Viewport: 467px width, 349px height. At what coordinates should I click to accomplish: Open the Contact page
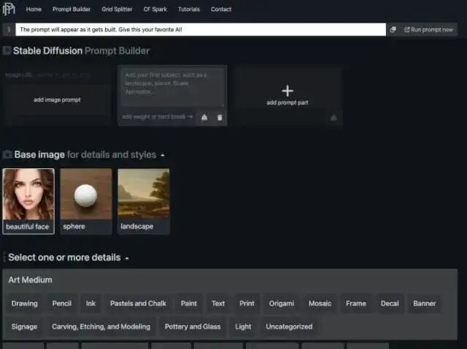pos(221,9)
